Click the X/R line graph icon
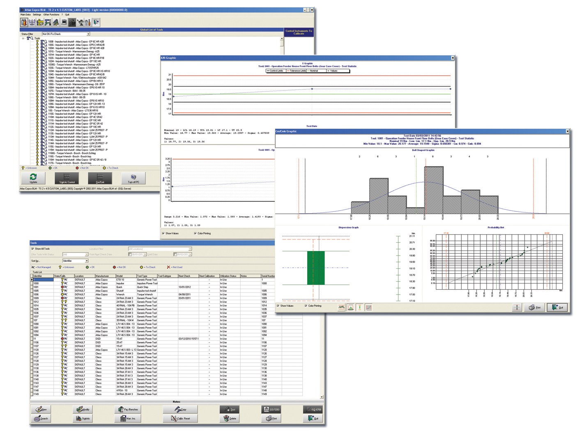 [x=341, y=307]
